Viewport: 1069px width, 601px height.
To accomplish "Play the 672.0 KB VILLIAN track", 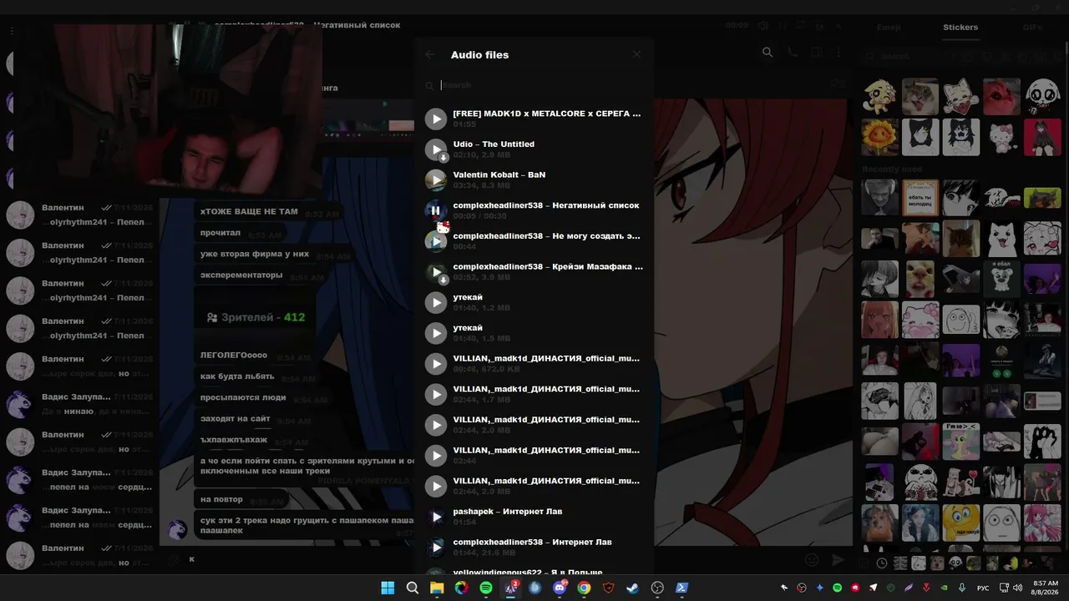I will tap(436, 364).
